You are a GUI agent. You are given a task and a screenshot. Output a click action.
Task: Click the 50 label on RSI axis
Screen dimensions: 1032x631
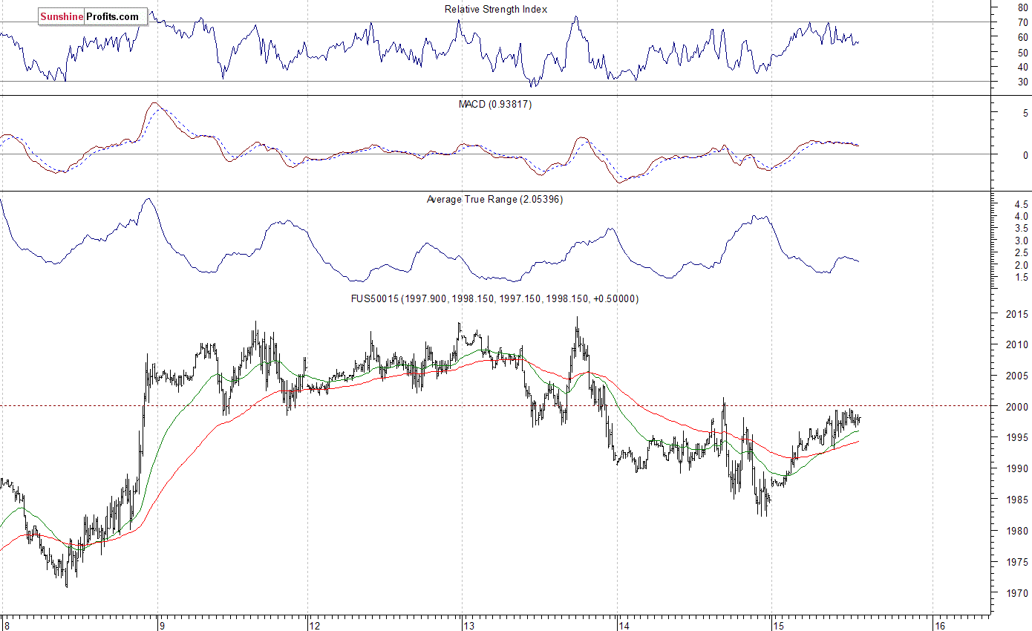[1023, 53]
